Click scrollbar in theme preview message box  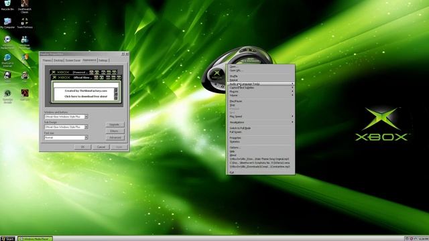116,94
